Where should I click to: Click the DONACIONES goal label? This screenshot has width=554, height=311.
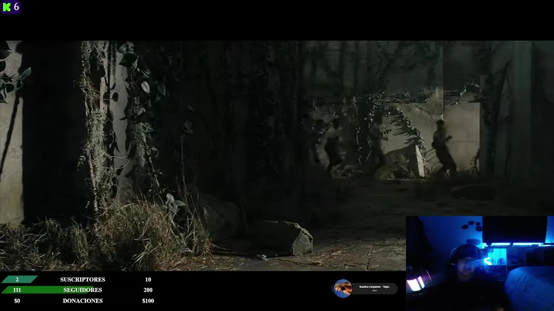(x=83, y=301)
